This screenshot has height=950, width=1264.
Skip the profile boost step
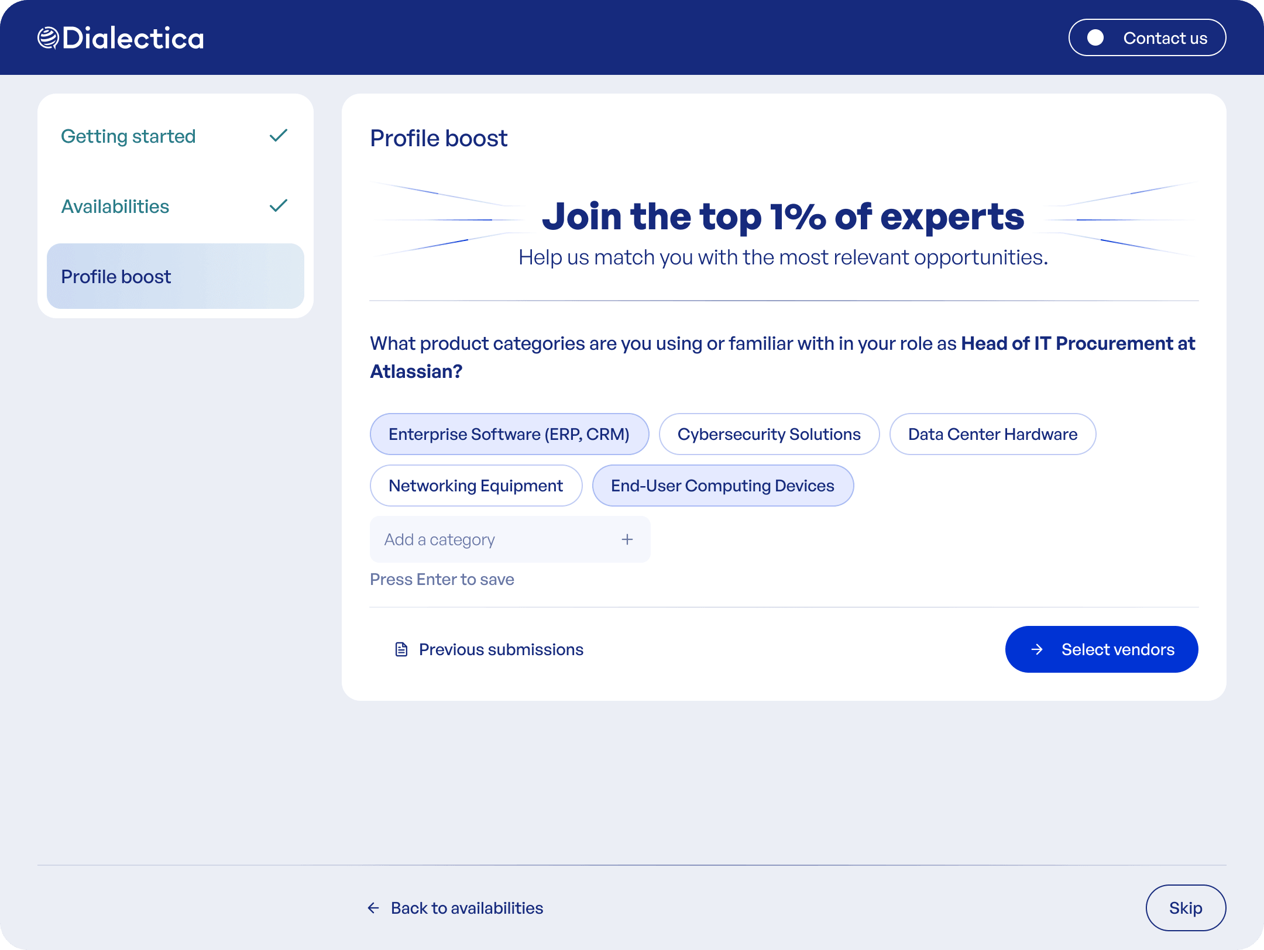[x=1186, y=908]
